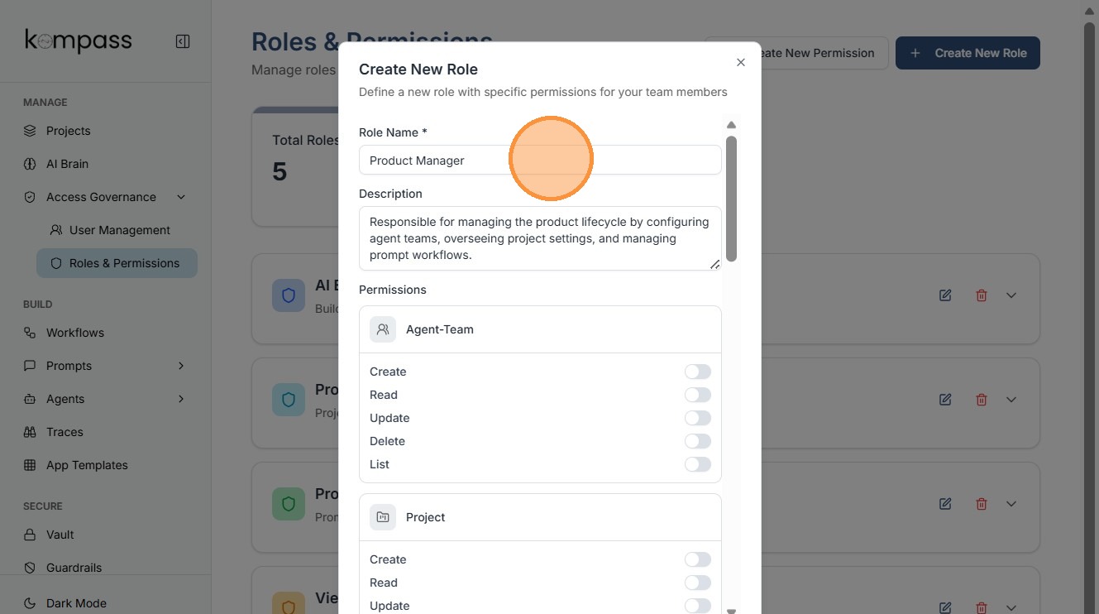Enable Agent-Team Create permission
1099x614 pixels.
[x=697, y=372]
